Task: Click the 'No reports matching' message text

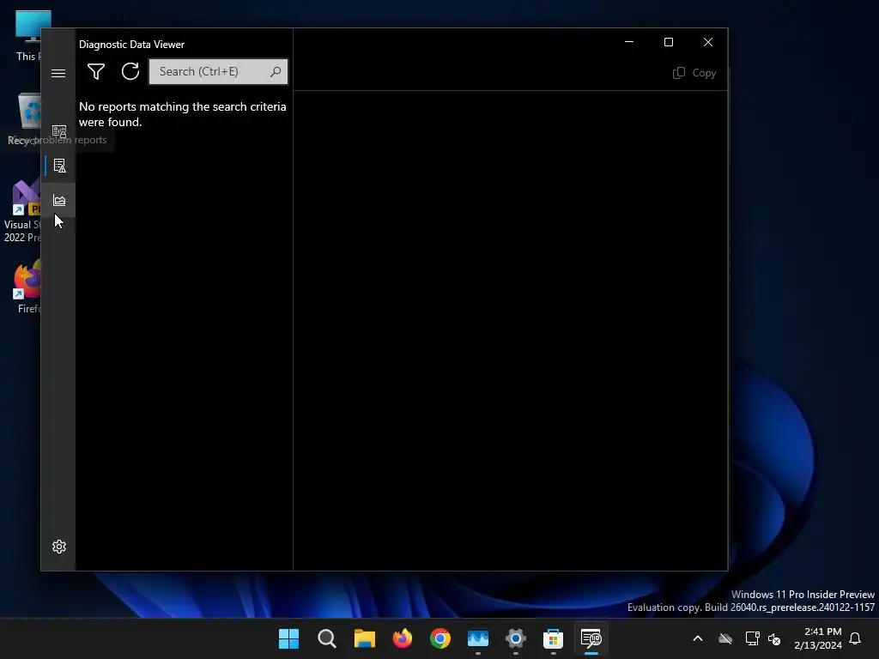Action: (182, 114)
